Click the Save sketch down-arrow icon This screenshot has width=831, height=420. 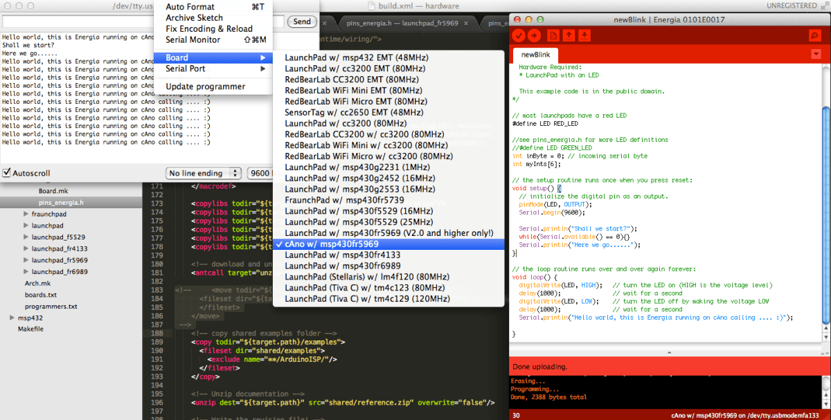click(585, 35)
